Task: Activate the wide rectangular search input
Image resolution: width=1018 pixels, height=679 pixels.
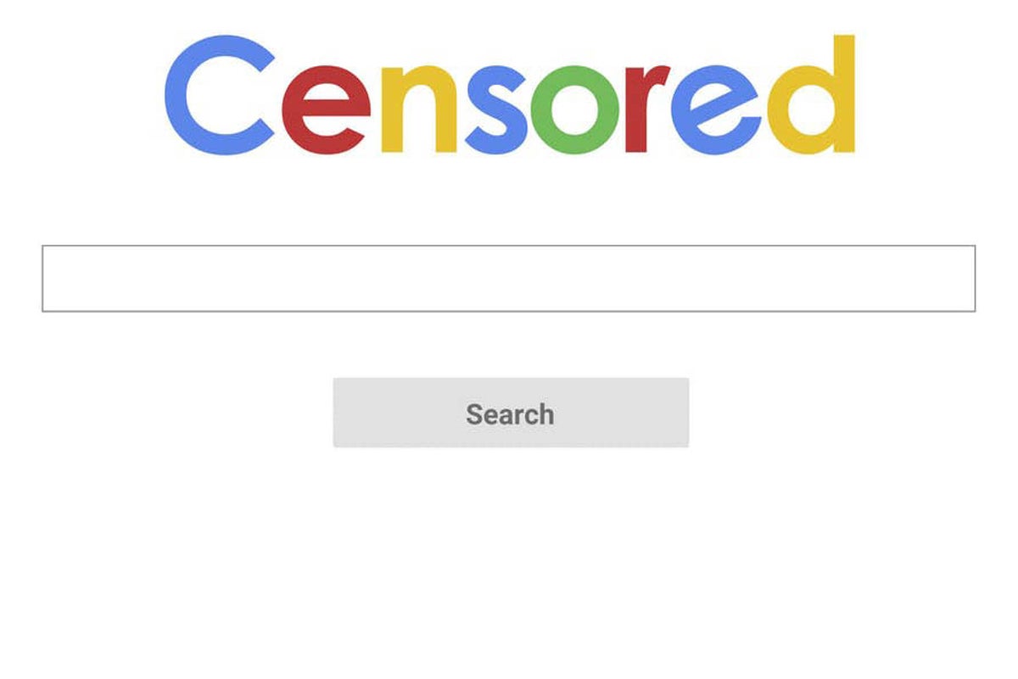Action: point(509,278)
